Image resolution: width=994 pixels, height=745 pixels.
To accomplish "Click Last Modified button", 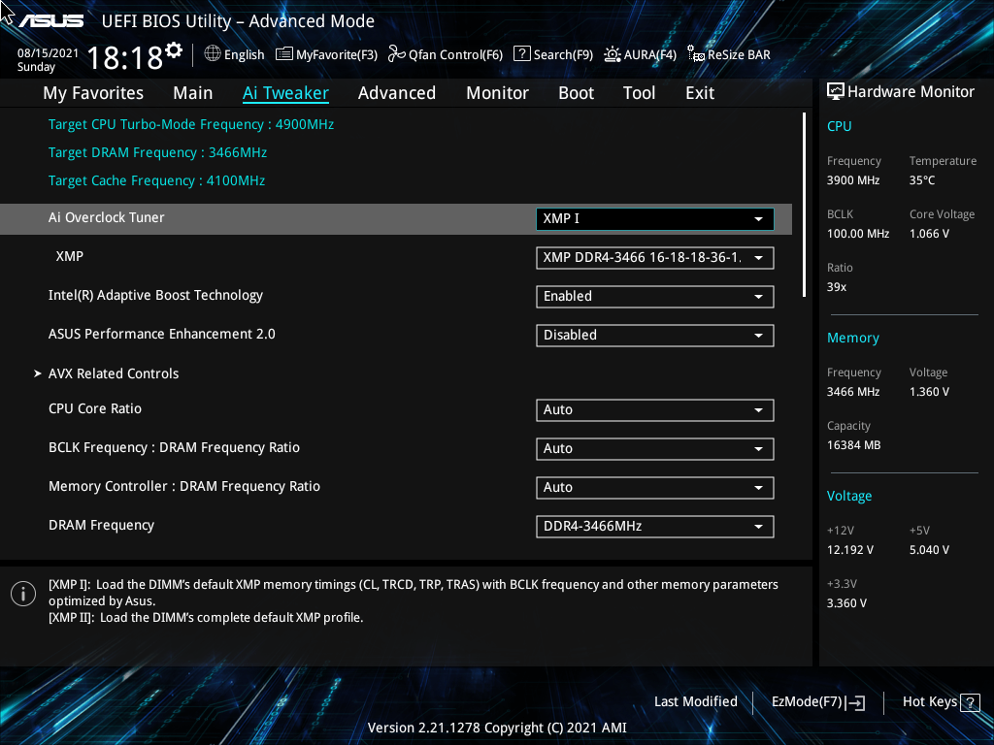I will click(695, 702).
